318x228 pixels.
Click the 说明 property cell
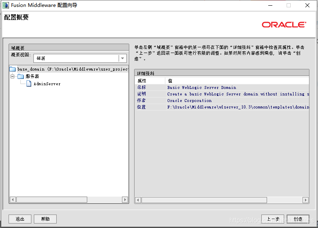coord(141,94)
